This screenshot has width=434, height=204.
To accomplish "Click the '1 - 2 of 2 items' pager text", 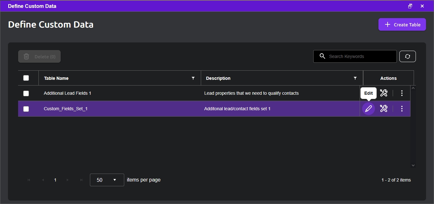I will click(396, 180).
